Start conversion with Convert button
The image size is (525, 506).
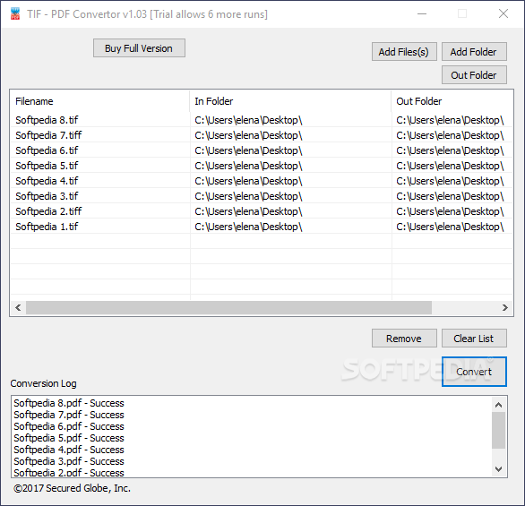[x=474, y=372]
